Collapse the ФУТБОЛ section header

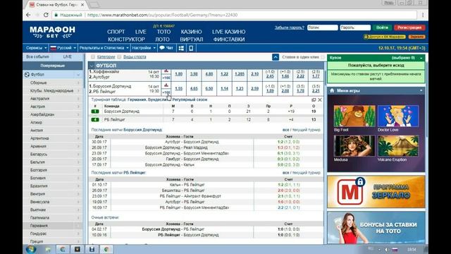coord(92,66)
